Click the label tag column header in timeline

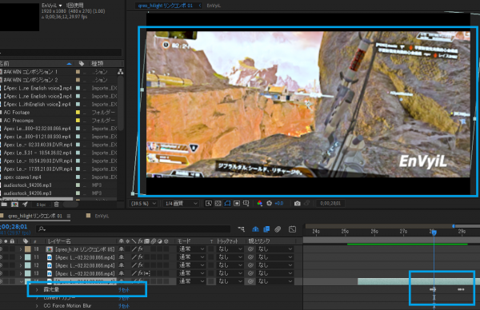click(x=26, y=241)
